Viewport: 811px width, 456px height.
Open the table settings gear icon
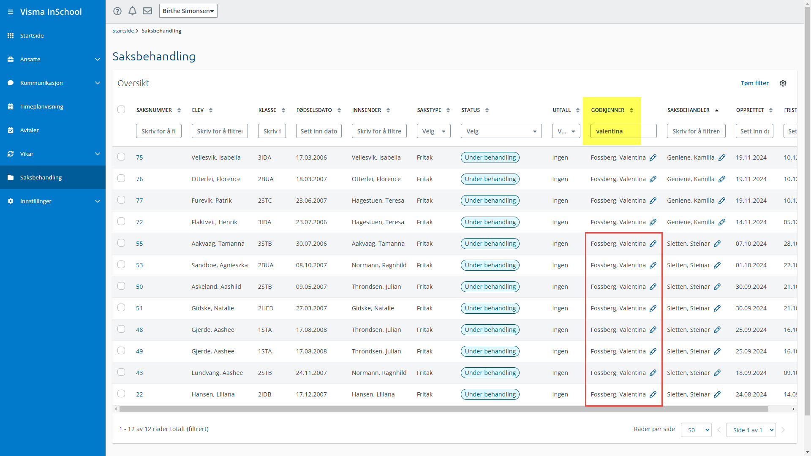[783, 83]
